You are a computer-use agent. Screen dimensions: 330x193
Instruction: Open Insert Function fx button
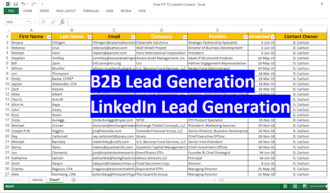pos(62,22)
